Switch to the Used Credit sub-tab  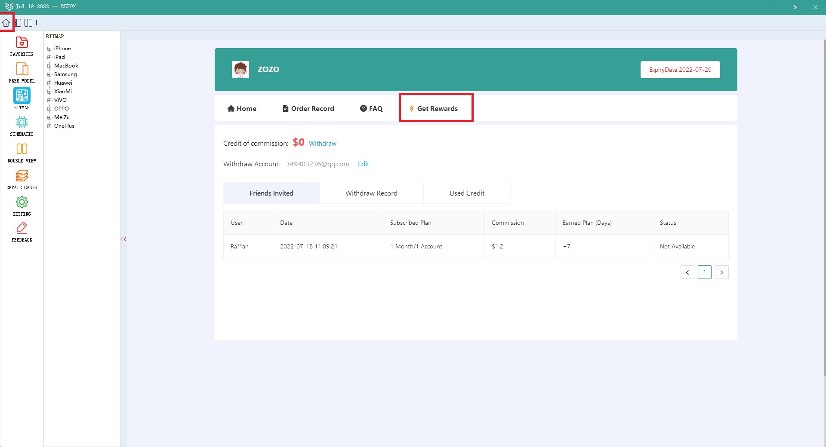[x=467, y=193]
